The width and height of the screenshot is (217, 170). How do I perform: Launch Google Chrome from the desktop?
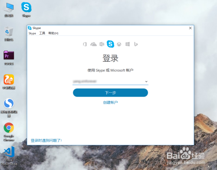[x=9, y=132]
